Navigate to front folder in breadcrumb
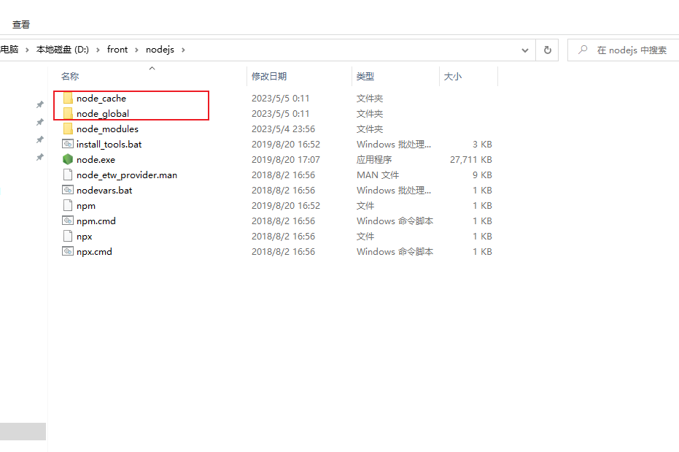This screenshot has height=452, width=679. 117,50
